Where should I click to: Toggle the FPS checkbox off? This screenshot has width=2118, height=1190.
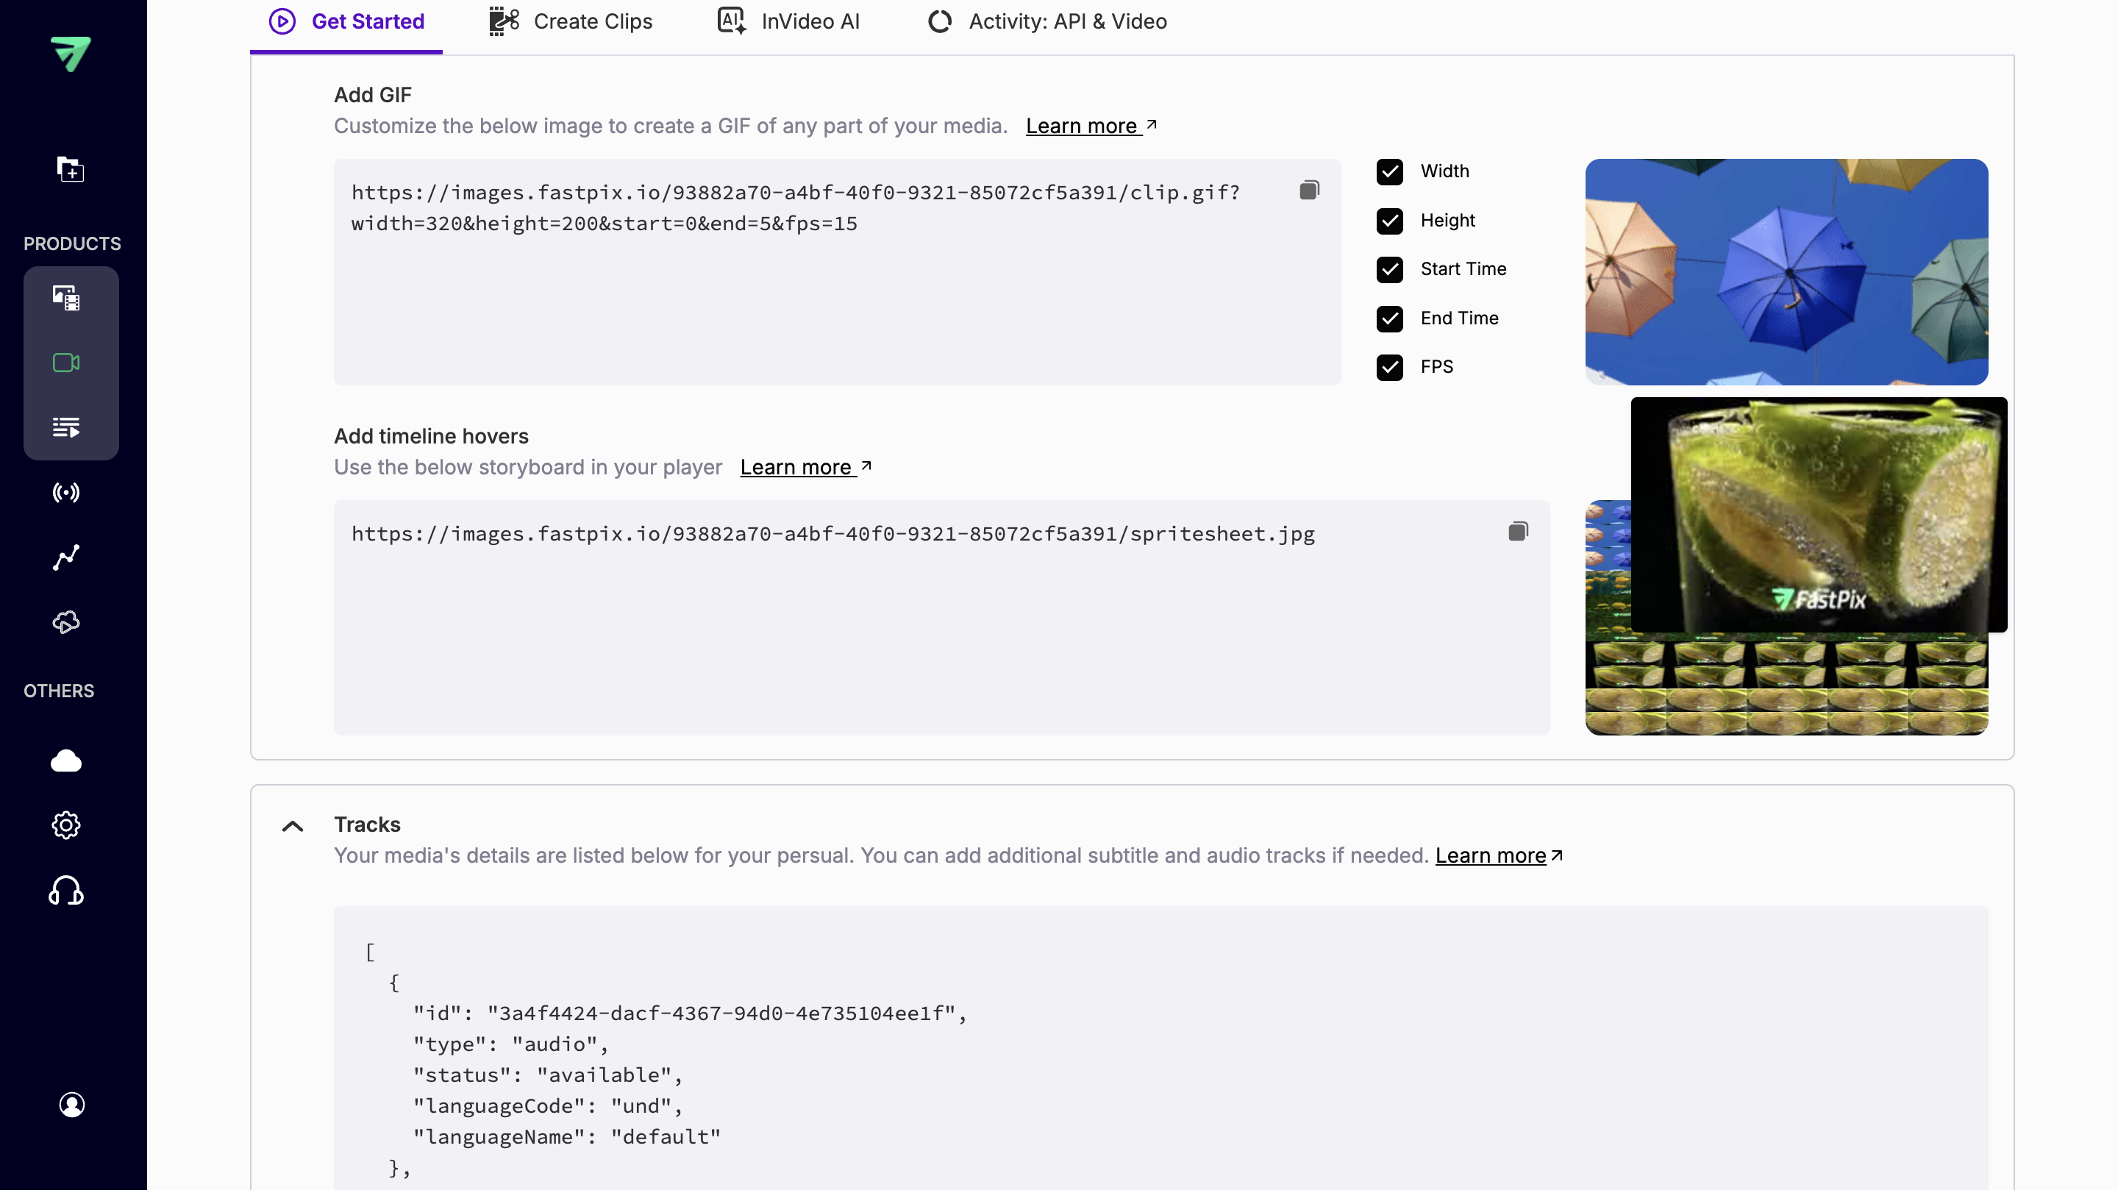pyautogui.click(x=1389, y=368)
